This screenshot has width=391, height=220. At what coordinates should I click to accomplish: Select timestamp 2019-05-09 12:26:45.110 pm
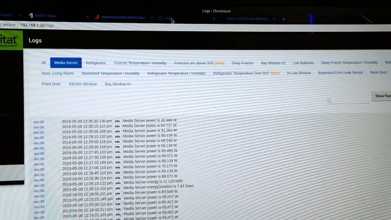pyautogui.click(x=87, y=173)
